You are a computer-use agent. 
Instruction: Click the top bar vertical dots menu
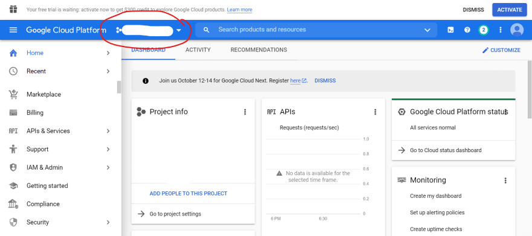pyautogui.click(x=500, y=30)
